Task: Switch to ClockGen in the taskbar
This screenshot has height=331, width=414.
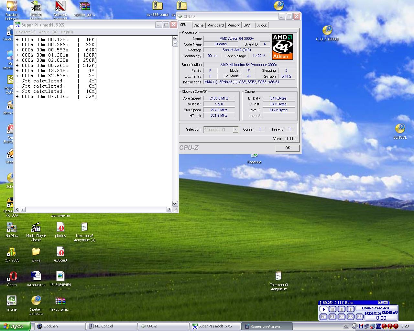Action: (x=60, y=326)
